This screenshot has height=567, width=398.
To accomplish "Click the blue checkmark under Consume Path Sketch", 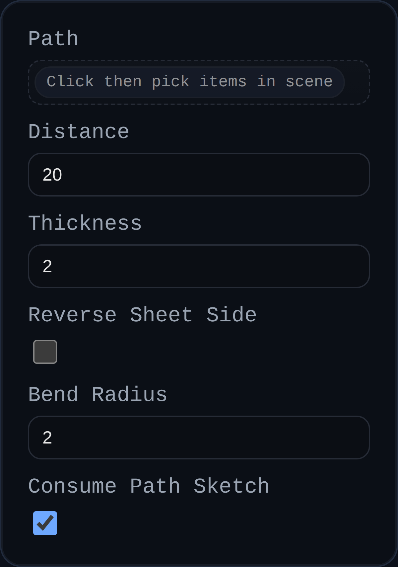I will coord(45,523).
